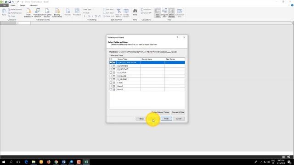The width and height of the screenshot is (294, 165).
Task: Open Google Chrome from the taskbar
Action: point(56,162)
